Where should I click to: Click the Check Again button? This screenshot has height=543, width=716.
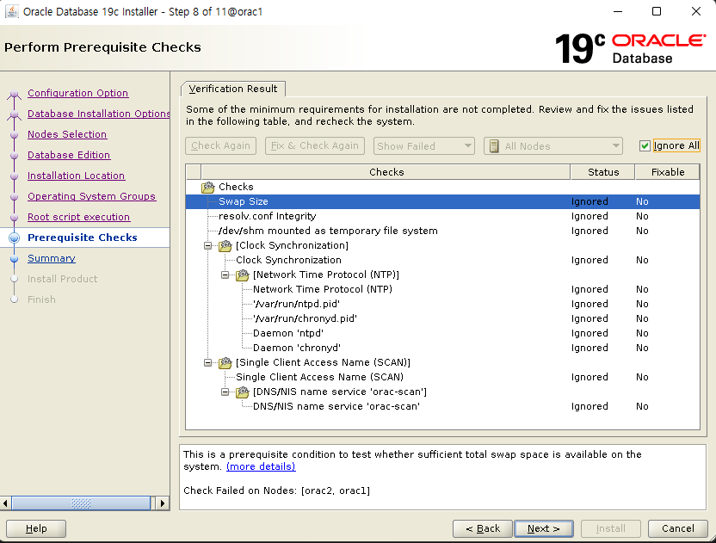coord(220,145)
